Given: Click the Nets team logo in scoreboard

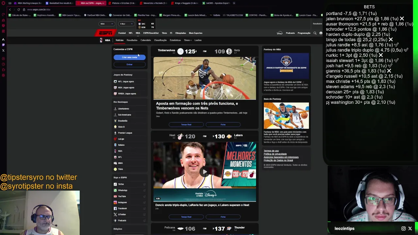Looking at the screenshot, I should coord(229,51).
